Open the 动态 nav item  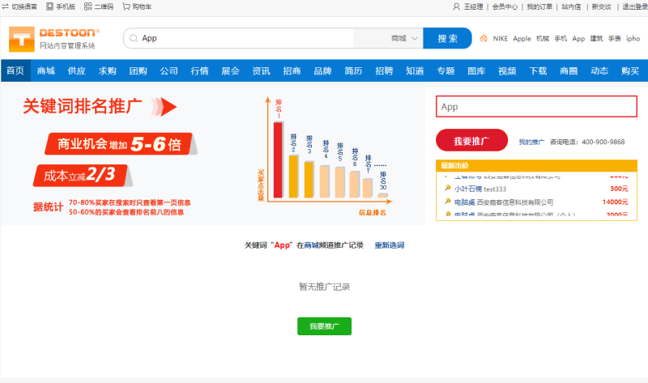(599, 71)
